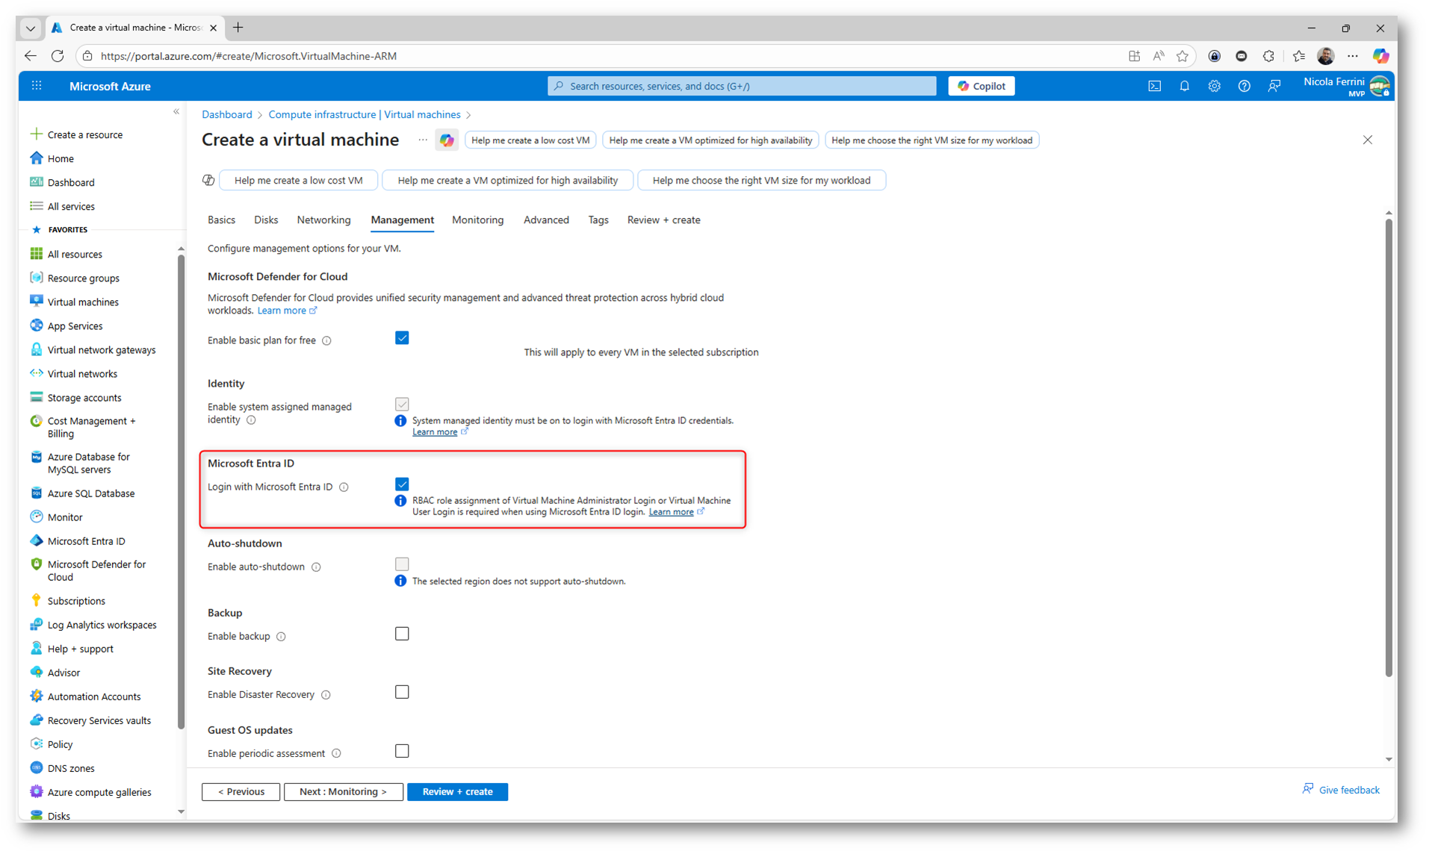Click the Virtual machines sidebar icon
1429x854 pixels.
pyautogui.click(x=36, y=302)
